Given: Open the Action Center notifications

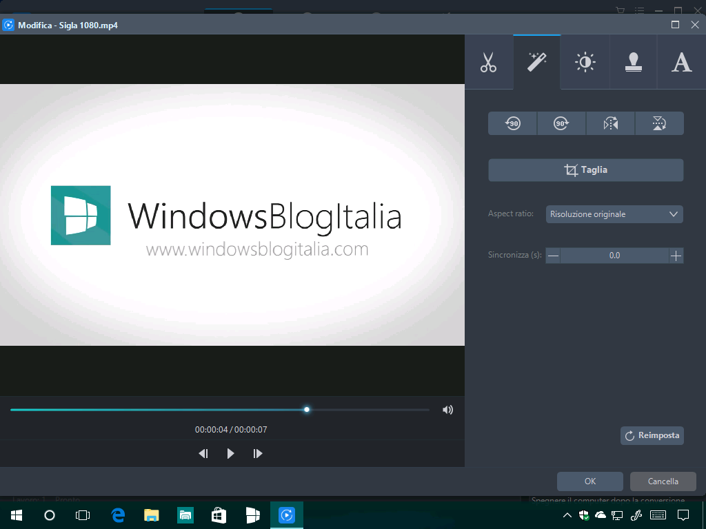Looking at the screenshot, I should [683, 515].
